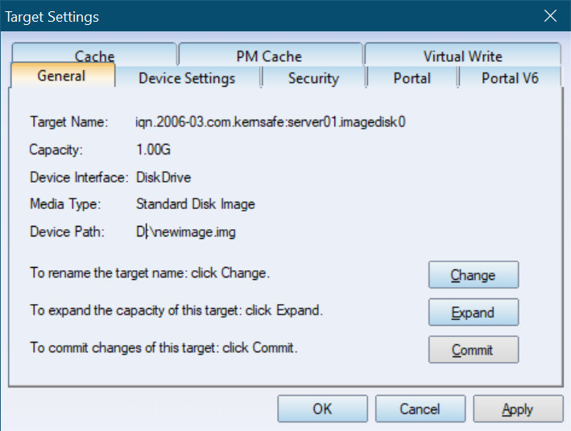The image size is (571, 431).
Task: Click the Expand capacity button
Action: pos(474,312)
